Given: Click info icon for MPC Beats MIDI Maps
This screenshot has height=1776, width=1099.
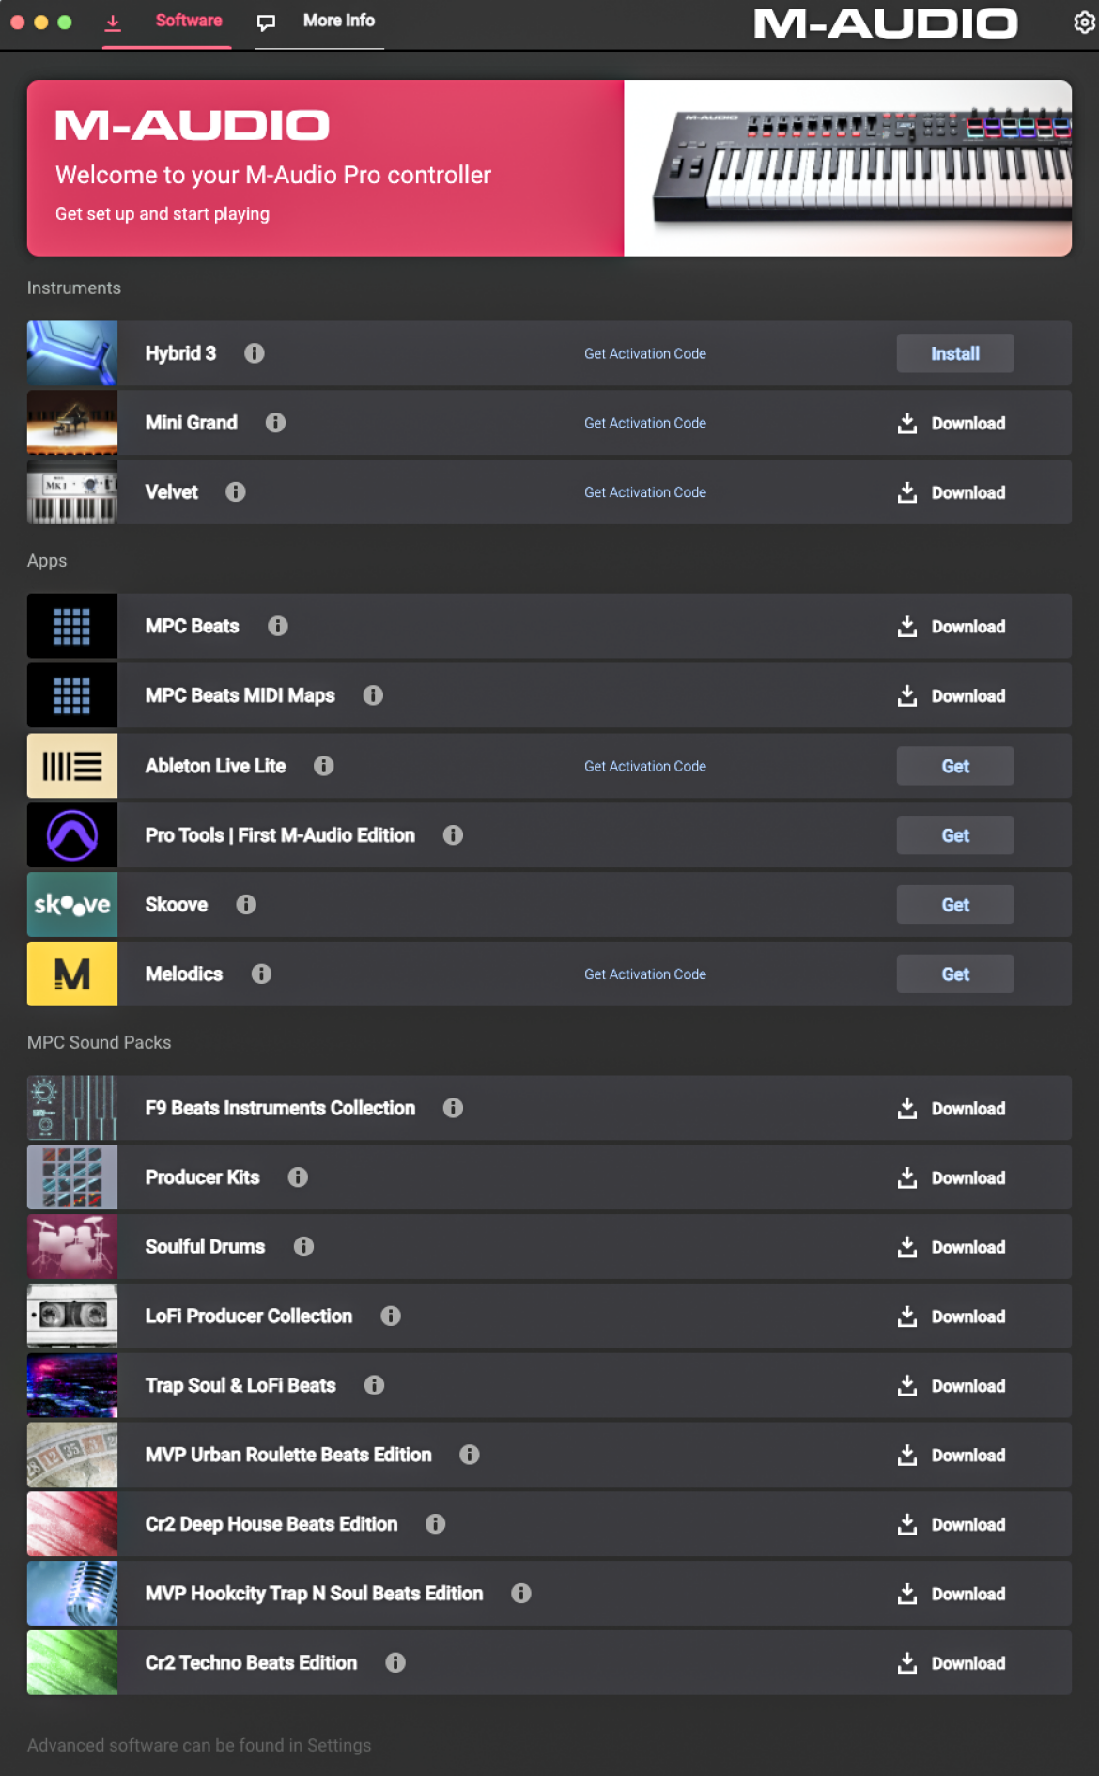Looking at the screenshot, I should 373,695.
